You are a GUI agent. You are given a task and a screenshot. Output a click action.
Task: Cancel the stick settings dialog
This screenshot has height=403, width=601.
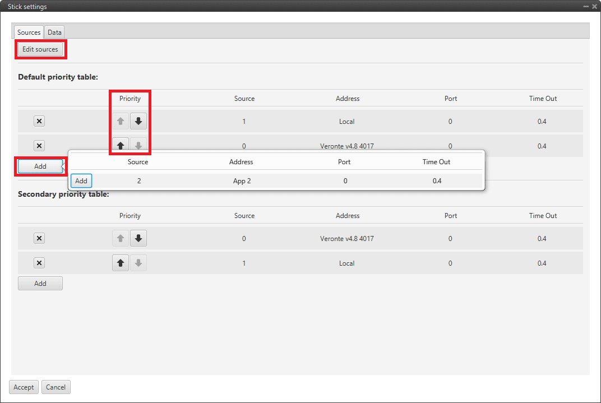tap(56, 387)
